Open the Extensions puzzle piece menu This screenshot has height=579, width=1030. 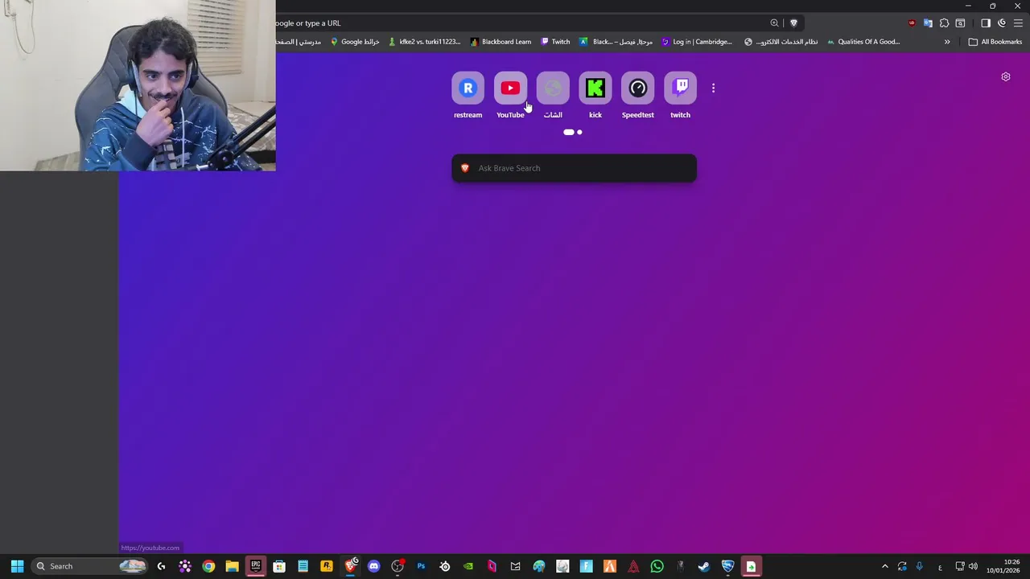(x=944, y=23)
